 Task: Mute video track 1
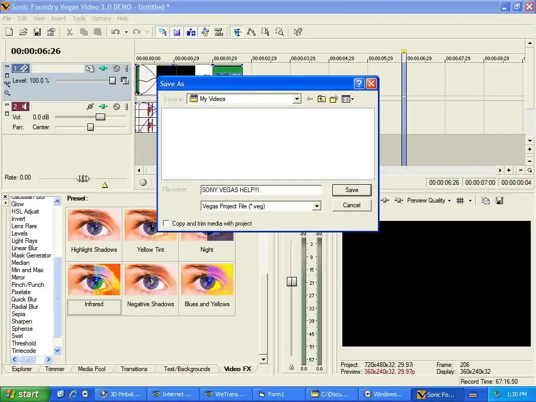[x=117, y=69]
